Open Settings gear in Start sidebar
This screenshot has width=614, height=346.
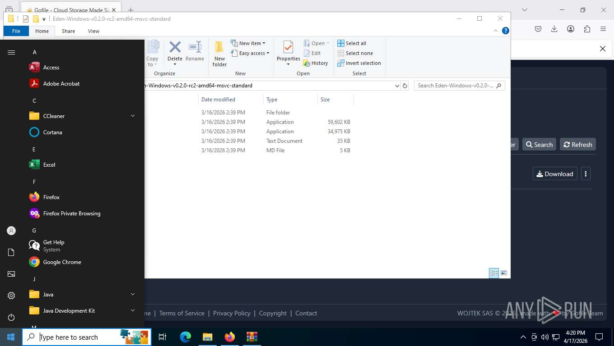11,296
